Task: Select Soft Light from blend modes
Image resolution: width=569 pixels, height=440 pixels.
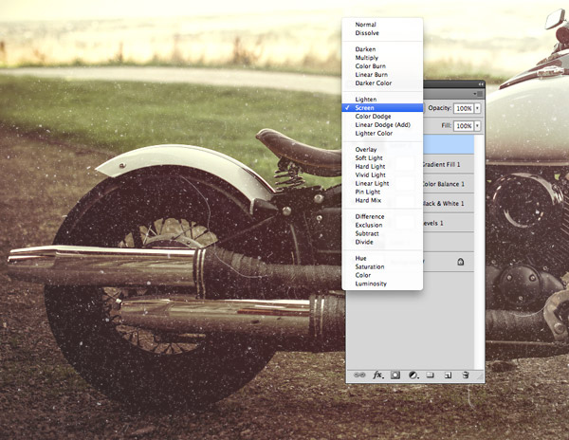Action: coord(369,157)
